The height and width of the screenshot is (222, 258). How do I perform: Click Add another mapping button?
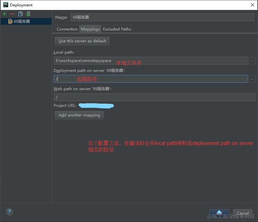tap(79, 115)
